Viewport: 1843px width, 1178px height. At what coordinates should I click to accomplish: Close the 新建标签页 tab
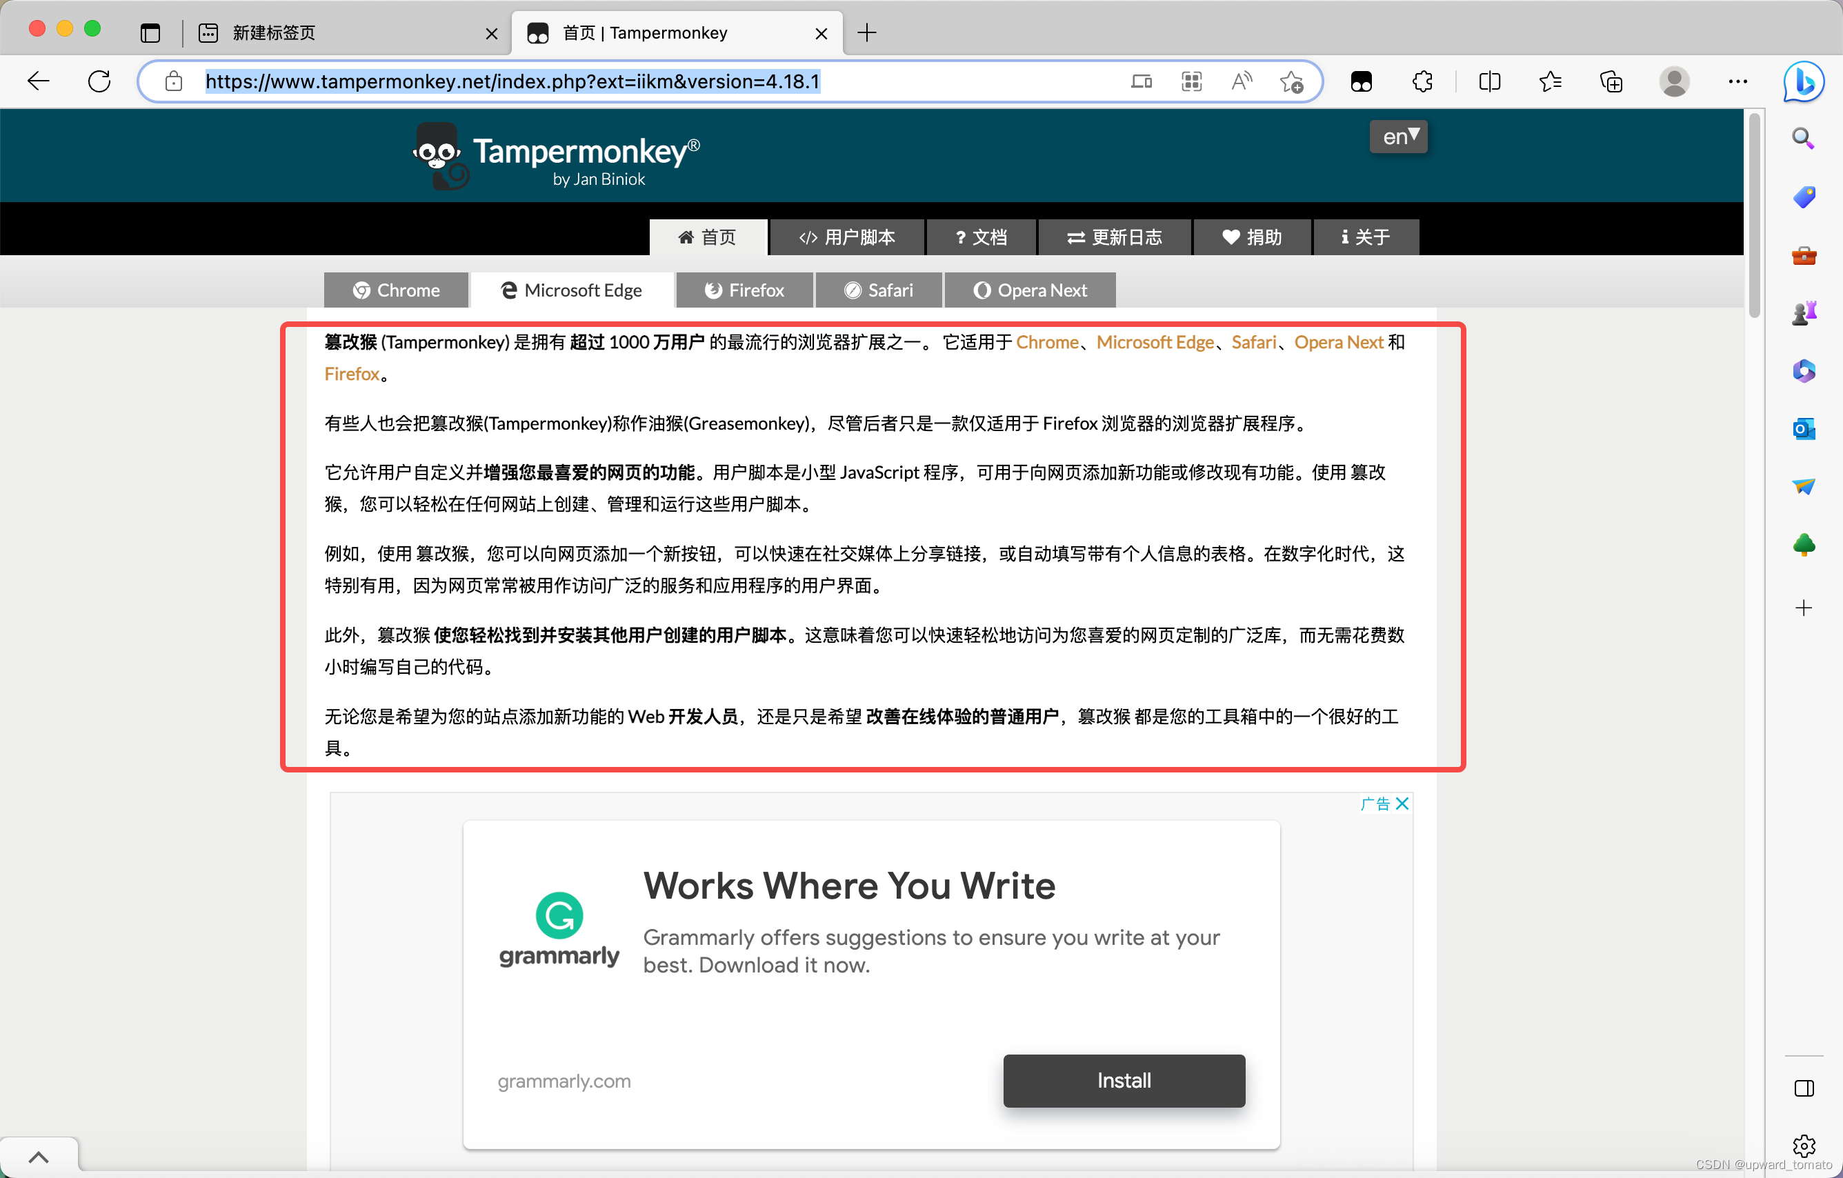(x=491, y=34)
